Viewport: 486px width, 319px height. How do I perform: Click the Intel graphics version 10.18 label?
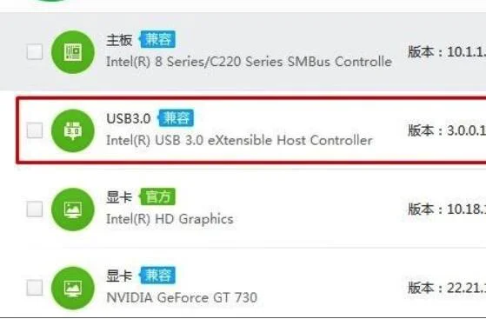(x=447, y=209)
